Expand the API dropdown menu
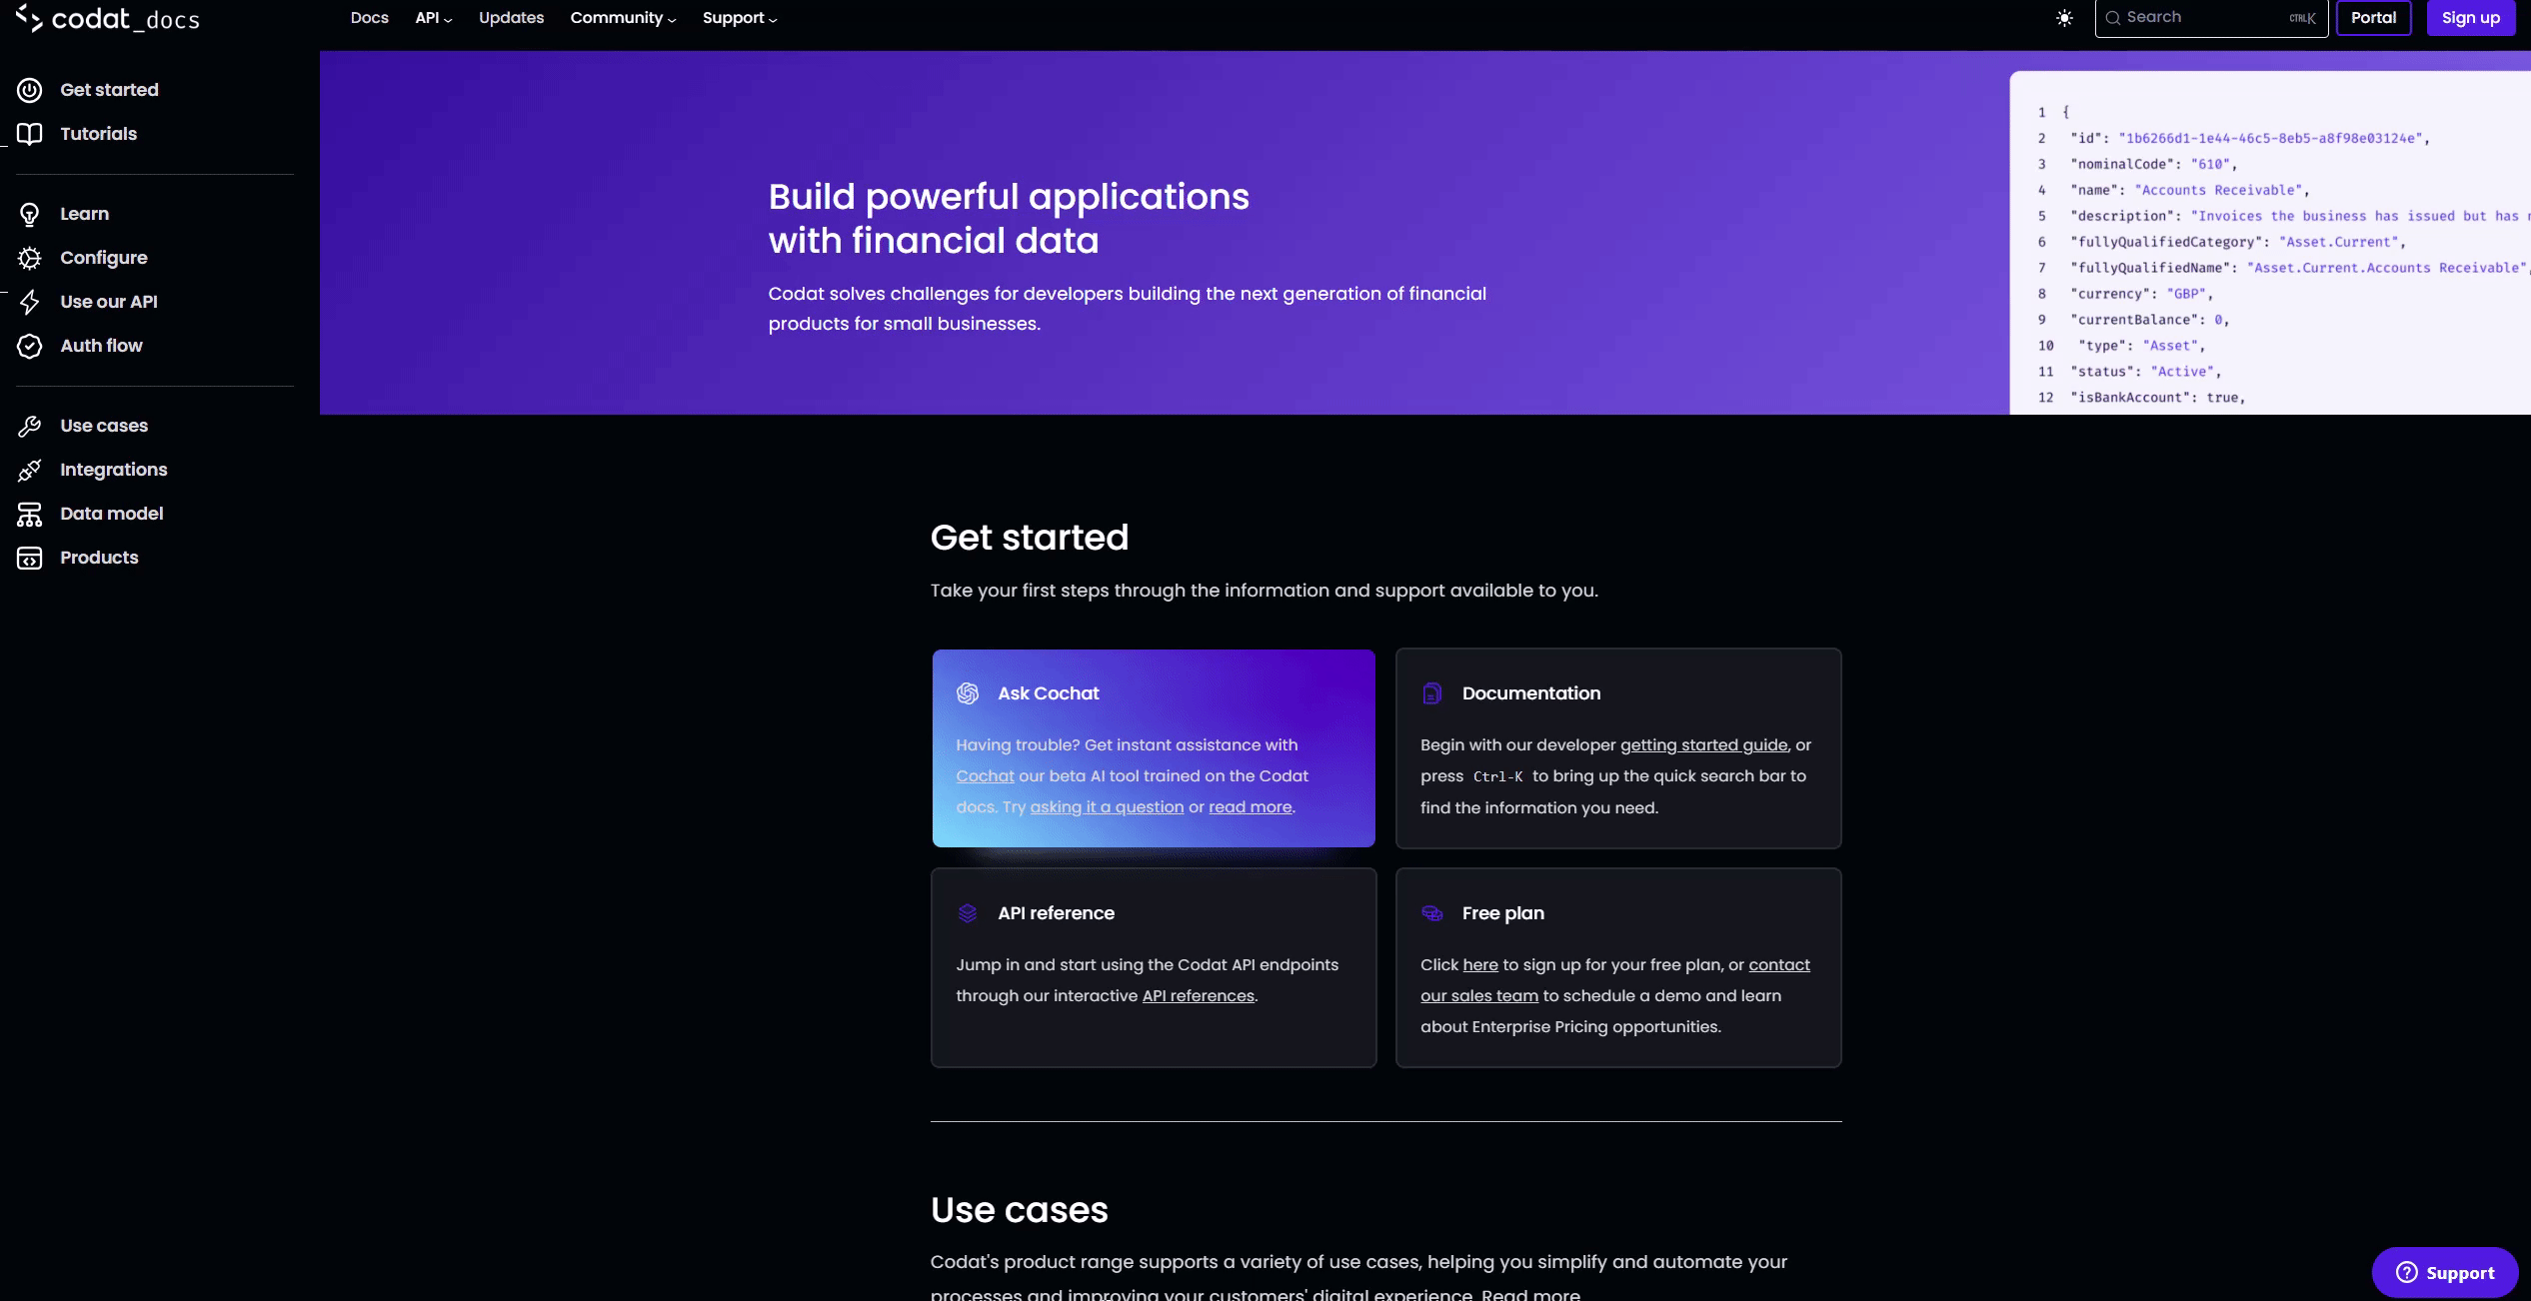Screen dimensions: 2531x1301 tap(434, 18)
